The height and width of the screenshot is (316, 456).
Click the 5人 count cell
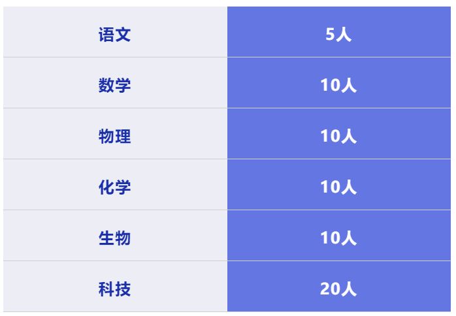coord(339,32)
